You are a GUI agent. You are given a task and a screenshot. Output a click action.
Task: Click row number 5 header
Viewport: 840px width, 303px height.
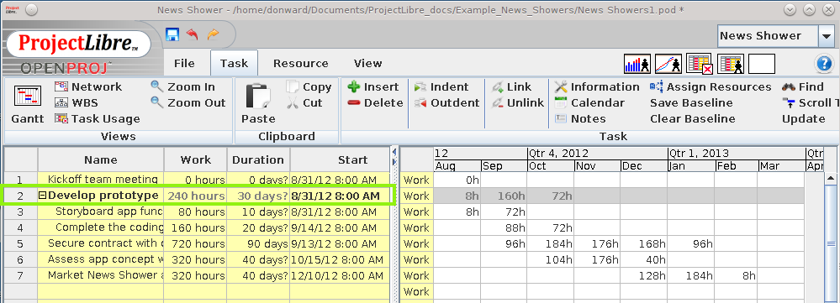20,243
